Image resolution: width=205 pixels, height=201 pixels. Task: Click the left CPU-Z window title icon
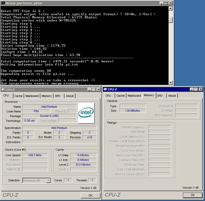tap(3, 90)
